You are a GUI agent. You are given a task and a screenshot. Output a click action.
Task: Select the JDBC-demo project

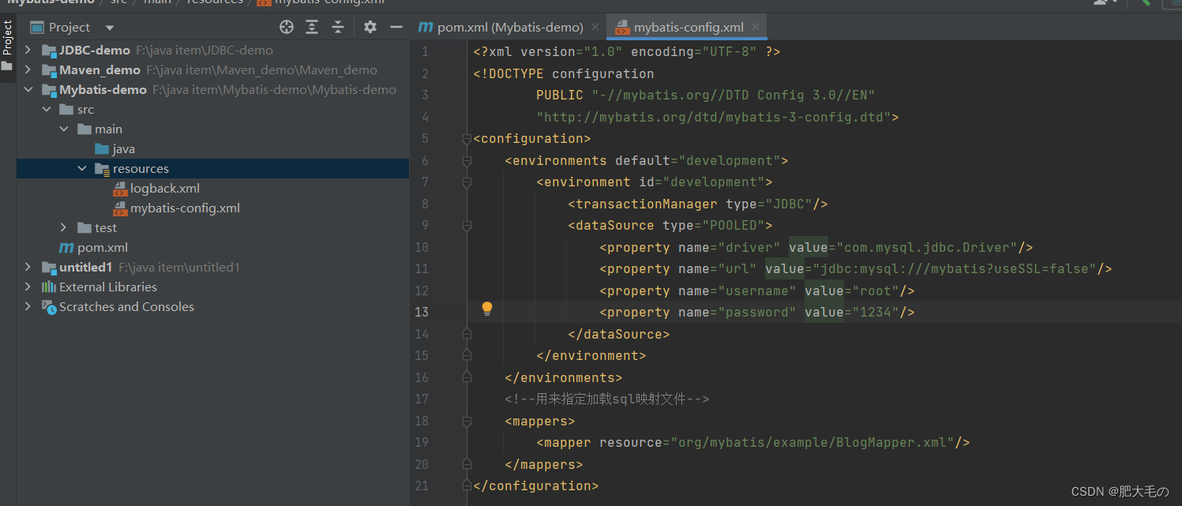94,50
